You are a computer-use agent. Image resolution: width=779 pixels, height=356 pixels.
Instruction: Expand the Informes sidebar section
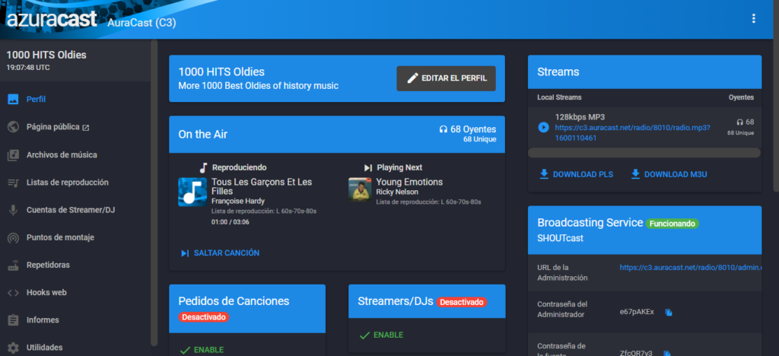coord(44,320)
